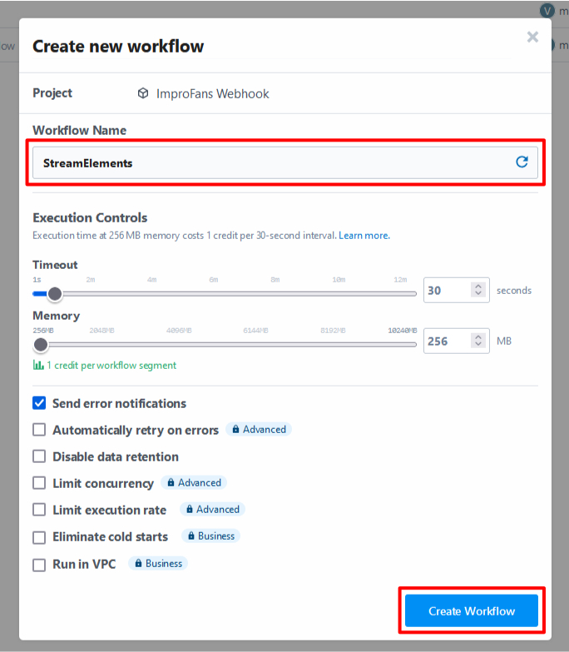Click the timeout seconds stepper arrows
The height and width of the screenshot is (652, 569).
point(478,290)
